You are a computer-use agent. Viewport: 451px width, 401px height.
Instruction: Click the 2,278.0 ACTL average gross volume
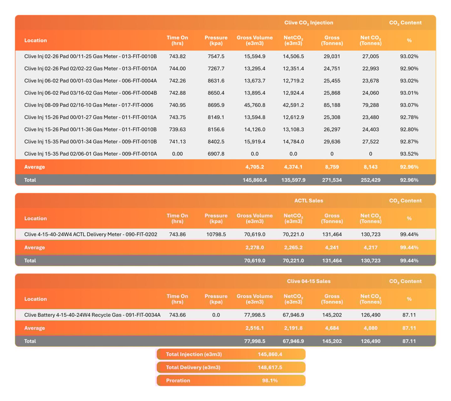tap(255, 248)
